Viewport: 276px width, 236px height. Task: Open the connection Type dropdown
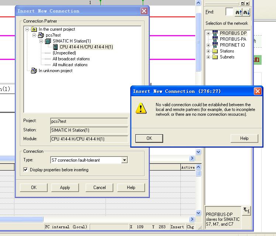124,160
